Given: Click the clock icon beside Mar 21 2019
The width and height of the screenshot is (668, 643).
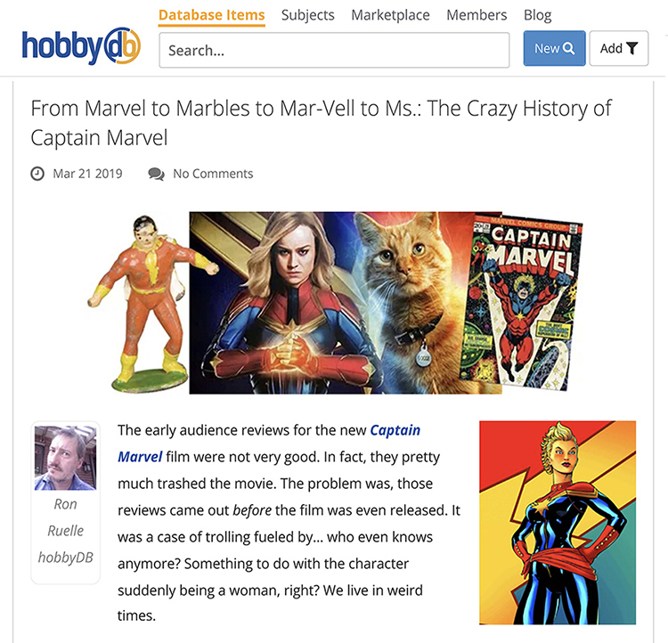Looking at the screenshot, I should coord(37,174).
